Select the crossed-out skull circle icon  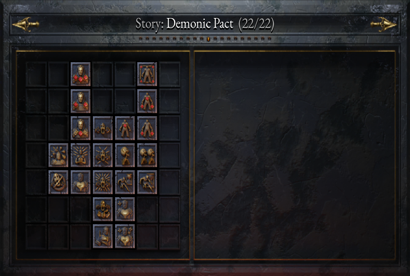click(x=58, y=182)
